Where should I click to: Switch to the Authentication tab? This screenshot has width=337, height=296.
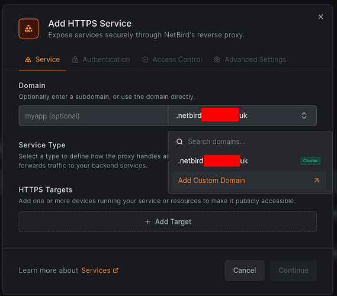[101, 60]
